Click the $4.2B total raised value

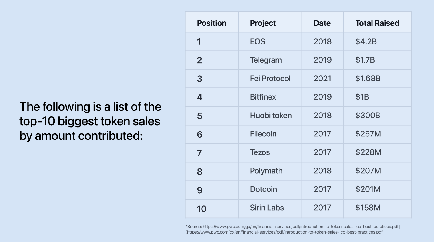point(366,41)
